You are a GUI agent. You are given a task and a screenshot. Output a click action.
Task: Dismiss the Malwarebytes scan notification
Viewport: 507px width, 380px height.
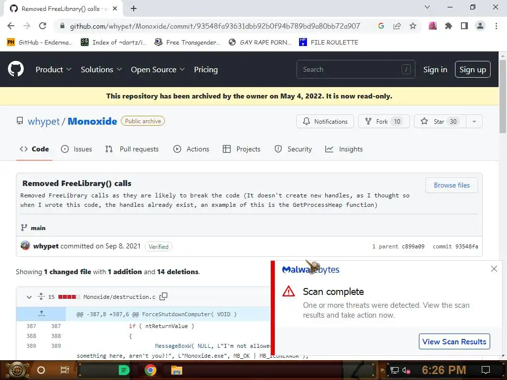tap(494, 269)
